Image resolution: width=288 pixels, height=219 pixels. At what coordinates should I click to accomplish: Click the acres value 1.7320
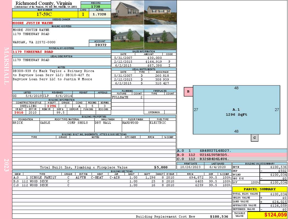click(x=100, y=14)
